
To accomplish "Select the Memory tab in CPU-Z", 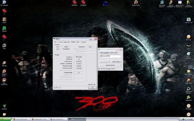I will click(x=73, y=42).
